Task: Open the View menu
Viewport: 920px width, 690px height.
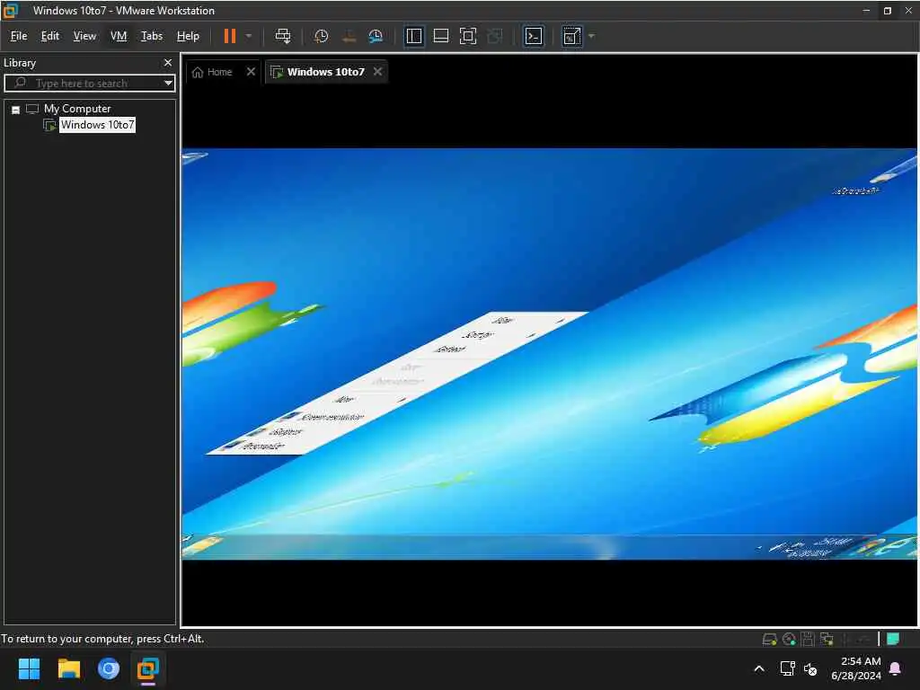Action: coord(84,36)
